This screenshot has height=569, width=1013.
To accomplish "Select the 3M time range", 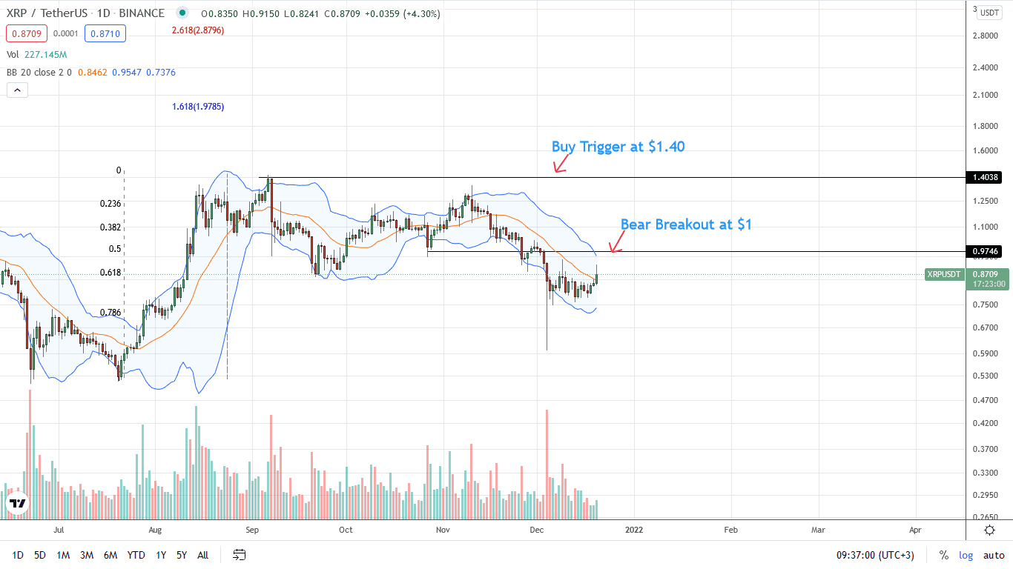I will click(86, 555).
